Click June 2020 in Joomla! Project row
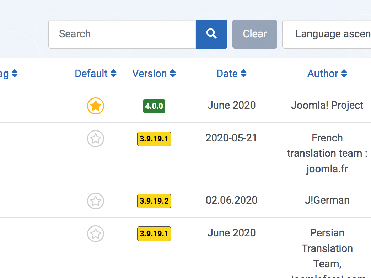This screenshot has height=278, width=371. point(231,105)
